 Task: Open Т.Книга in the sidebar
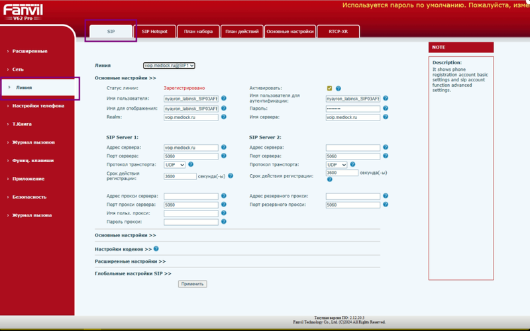(x=22, y=124)
